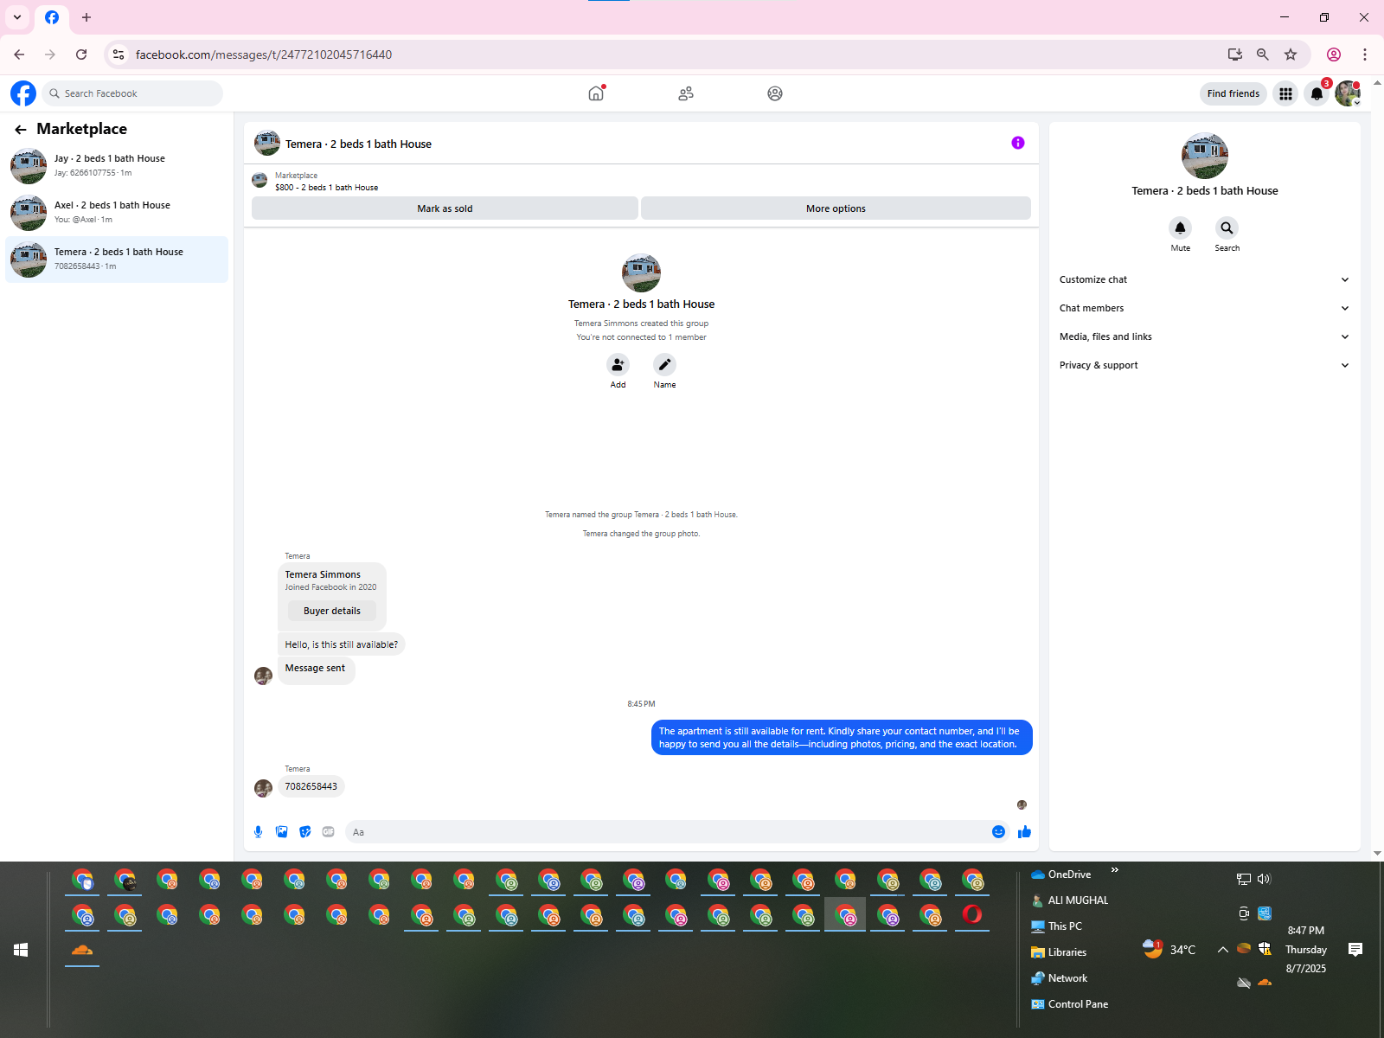Select the Temera conversation in list
Image resolution: width=1384 pixels, height=1038 pixels.
[x=117, y=259]
